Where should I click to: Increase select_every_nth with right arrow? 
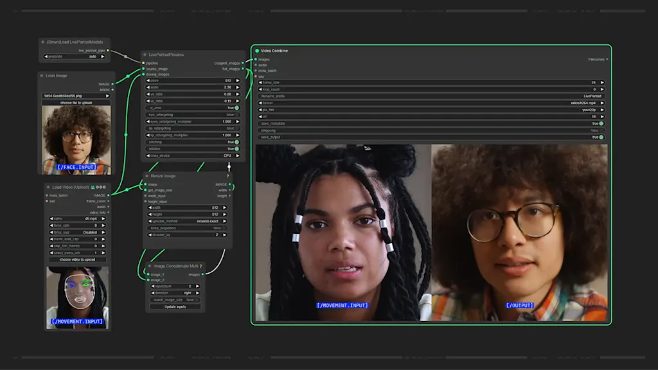103,253
